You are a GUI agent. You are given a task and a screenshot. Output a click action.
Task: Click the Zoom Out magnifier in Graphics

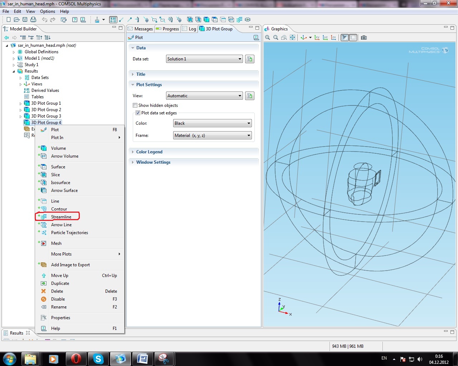(x=276, y=38)
